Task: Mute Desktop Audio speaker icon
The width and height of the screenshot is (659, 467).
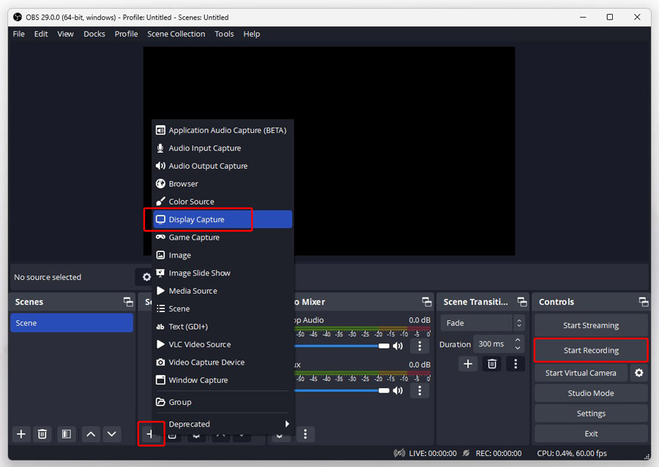Action: click(x=398, y=346)
